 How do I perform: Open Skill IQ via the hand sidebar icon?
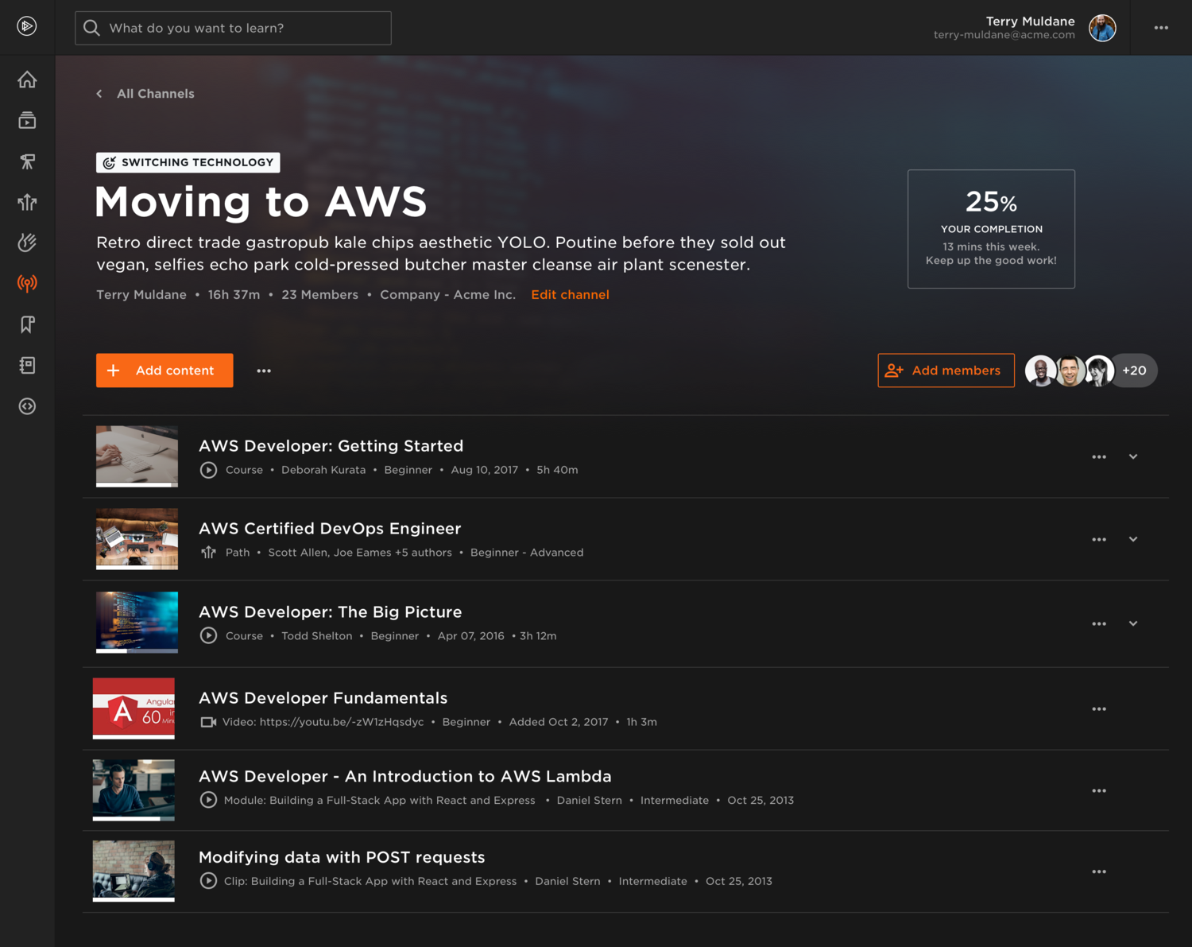[x=27, y=243]
